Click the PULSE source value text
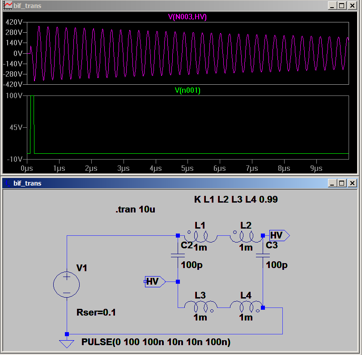 [156, 342]
